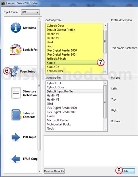Select Hanlin V3 in Output profile list

(x=75, y=34)
